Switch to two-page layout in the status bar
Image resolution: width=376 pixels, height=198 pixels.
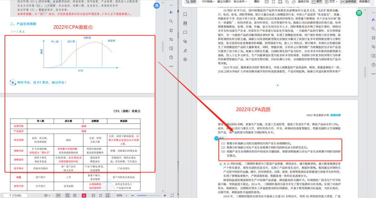[75, 195]
